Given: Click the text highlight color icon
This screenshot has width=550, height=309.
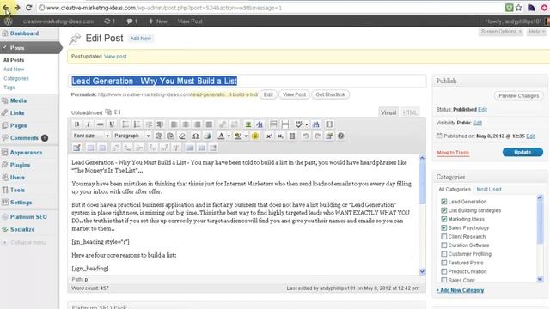Looking at the screenshot, I should click(x=238, y=136).
